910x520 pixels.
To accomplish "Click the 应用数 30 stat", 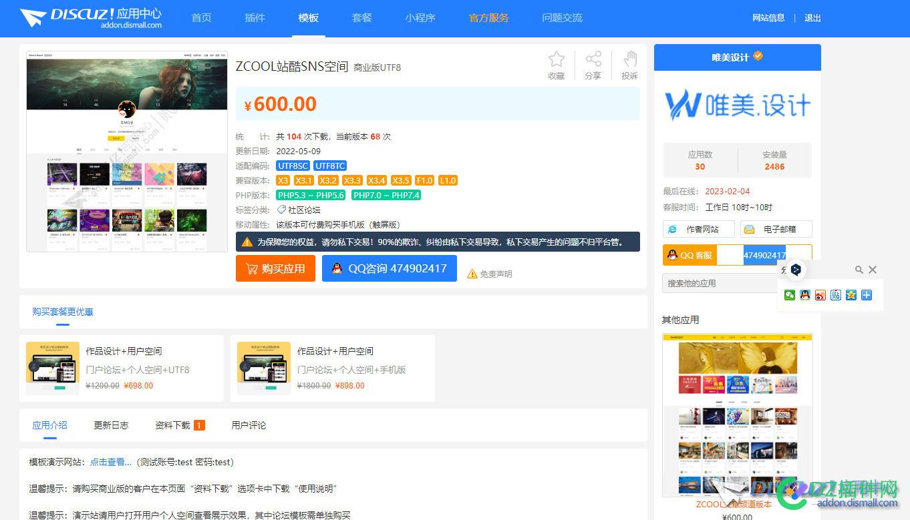I will [700, 160].
